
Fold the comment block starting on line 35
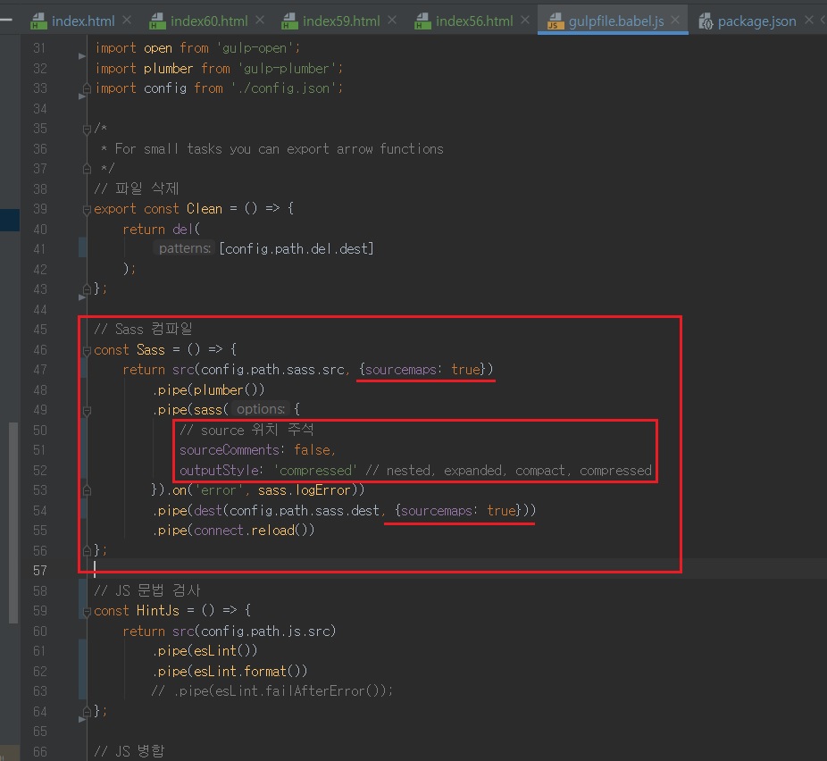pyautogui.click(x=87, y=129)
